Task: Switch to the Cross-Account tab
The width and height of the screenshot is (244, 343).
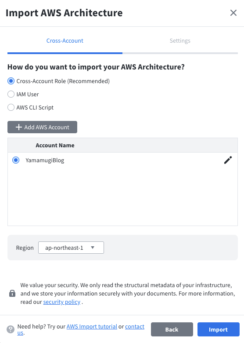Action: pyautogui.click(x=65, y=41)
